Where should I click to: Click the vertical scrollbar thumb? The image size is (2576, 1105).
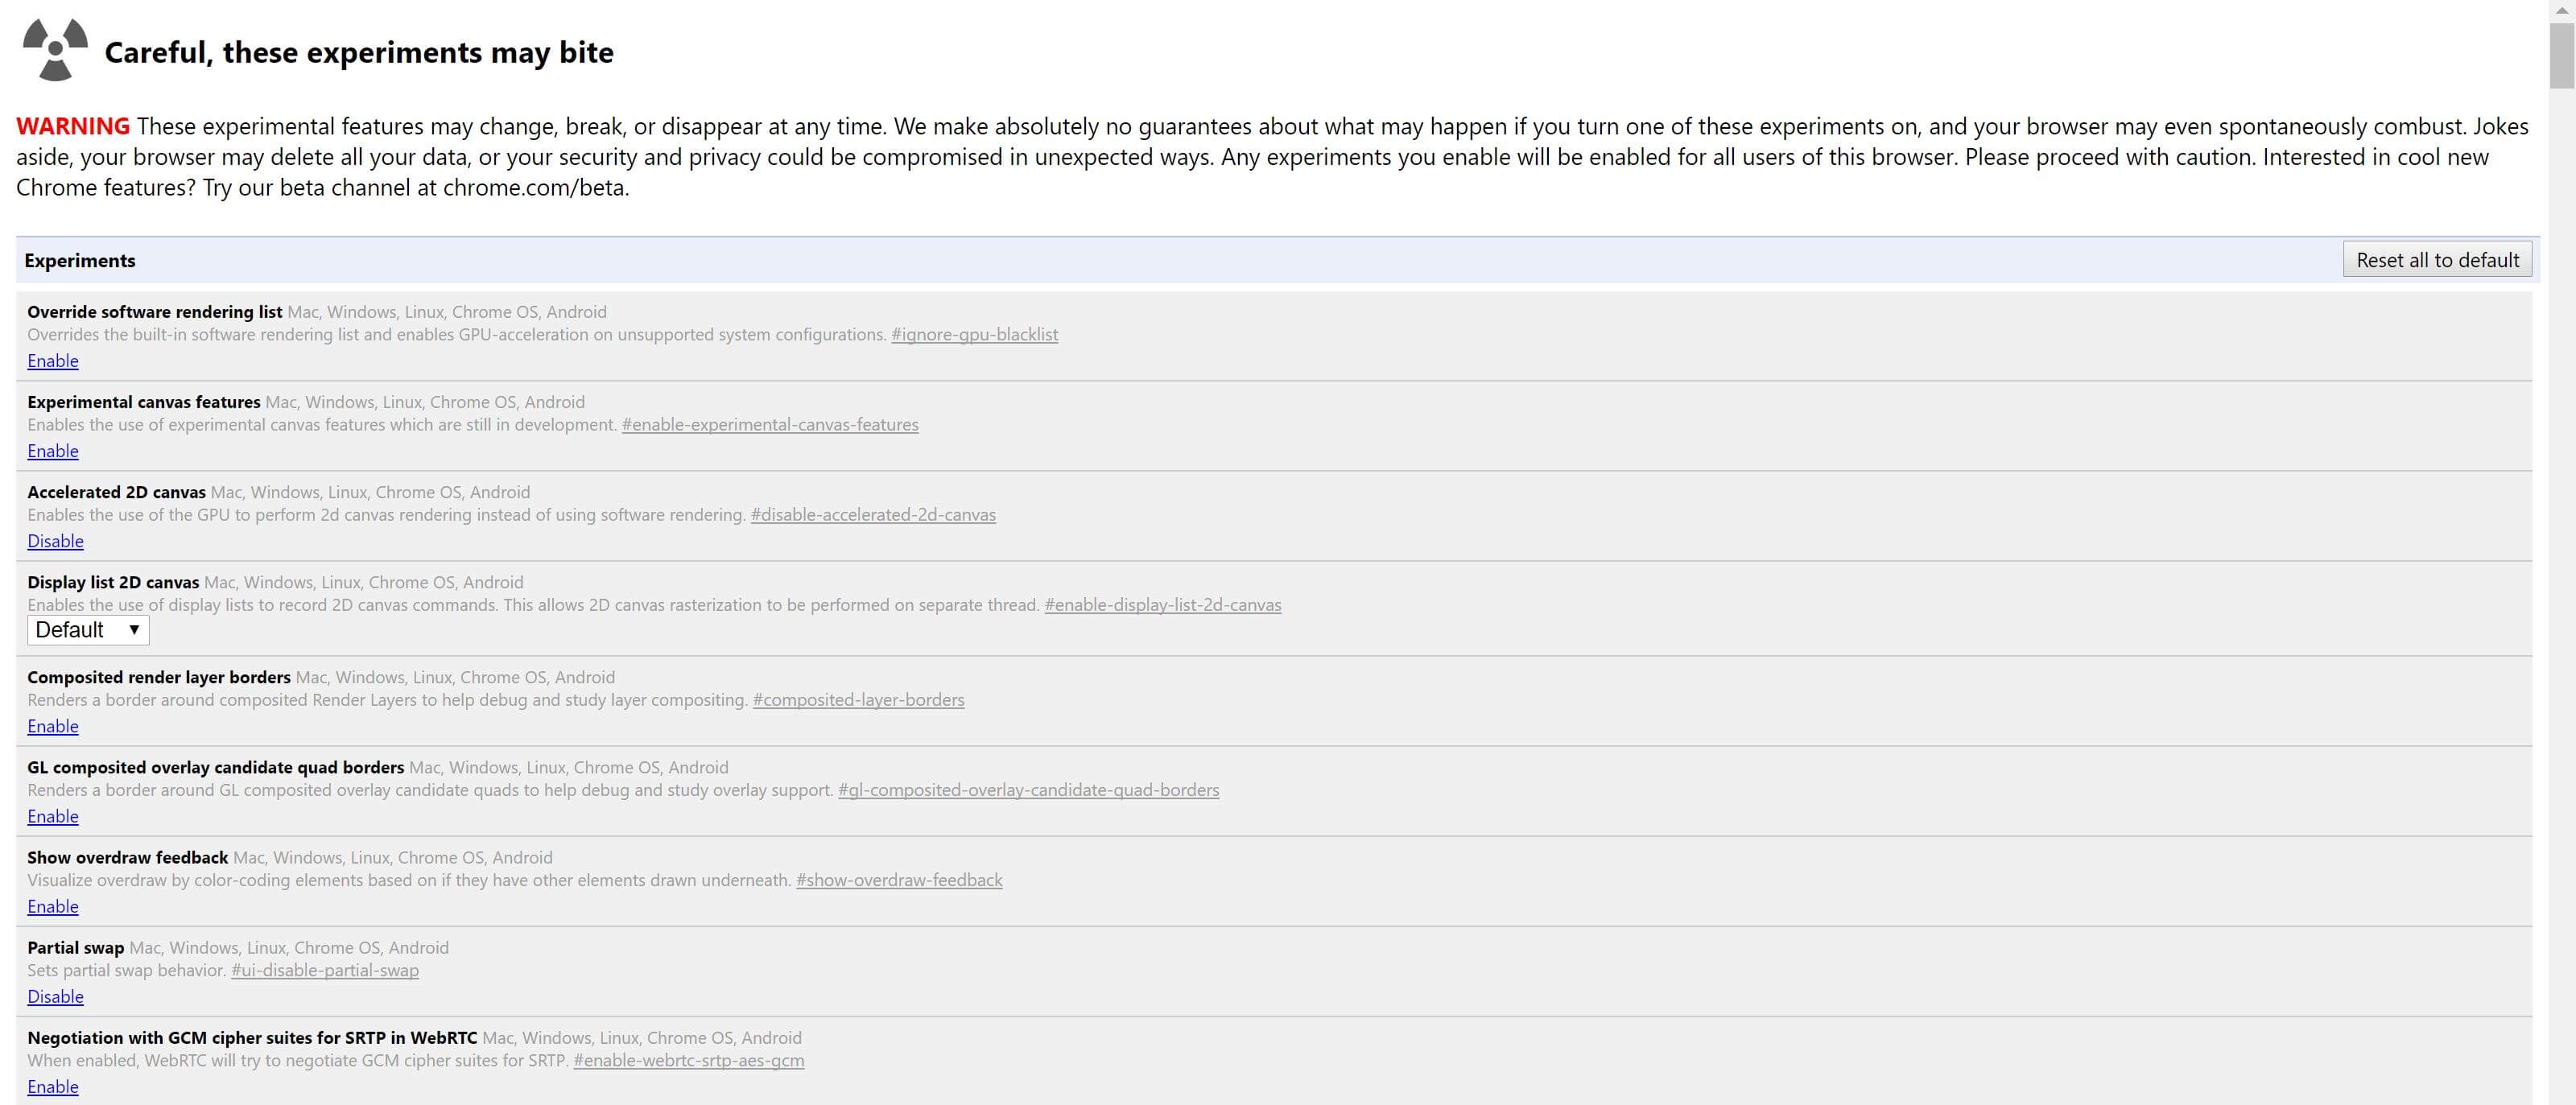click(x=2562, y=55)
